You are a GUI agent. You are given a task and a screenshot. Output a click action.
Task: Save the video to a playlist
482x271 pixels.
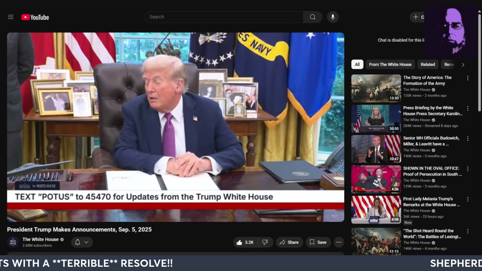318,242
